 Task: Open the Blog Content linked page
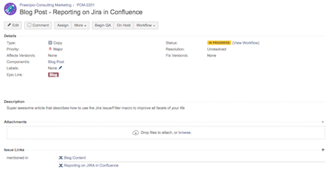tap(75, 158)
